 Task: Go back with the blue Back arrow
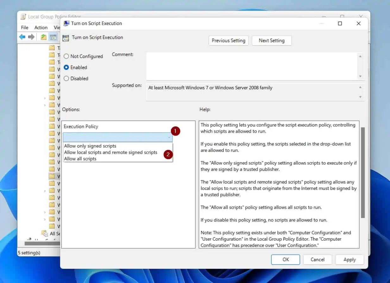[x=22, y=37]
